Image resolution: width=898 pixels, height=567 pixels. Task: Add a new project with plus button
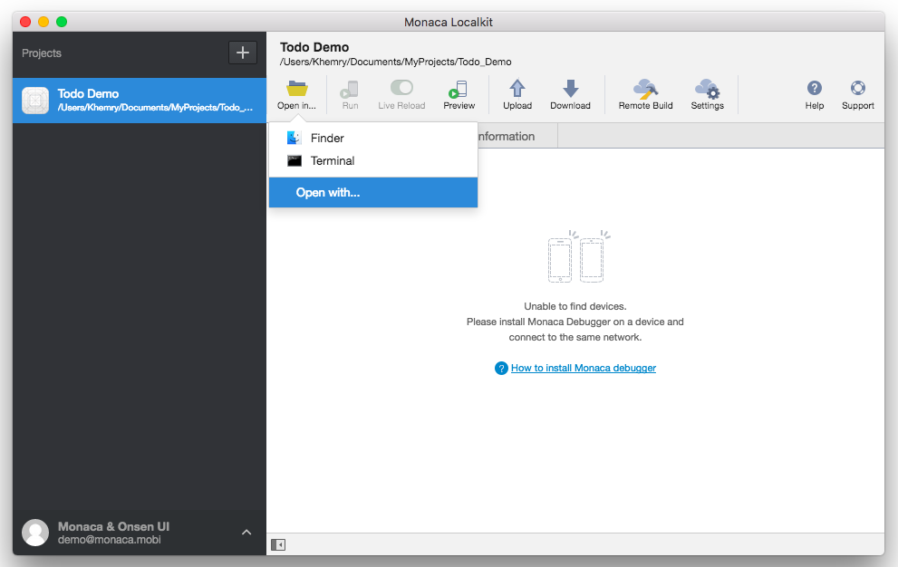click(x=243, y=53)
